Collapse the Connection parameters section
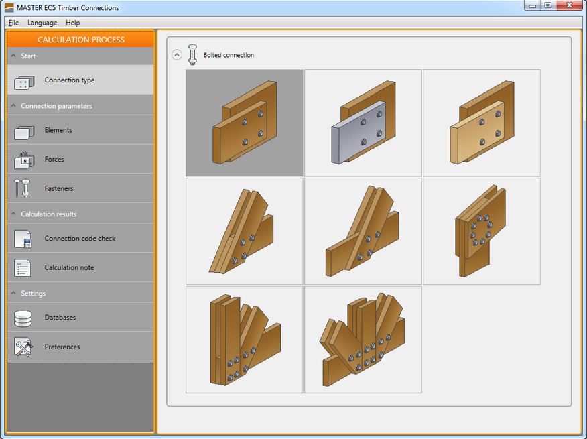The height and width of the screenshot is (439, 587). tap(13, 106)
